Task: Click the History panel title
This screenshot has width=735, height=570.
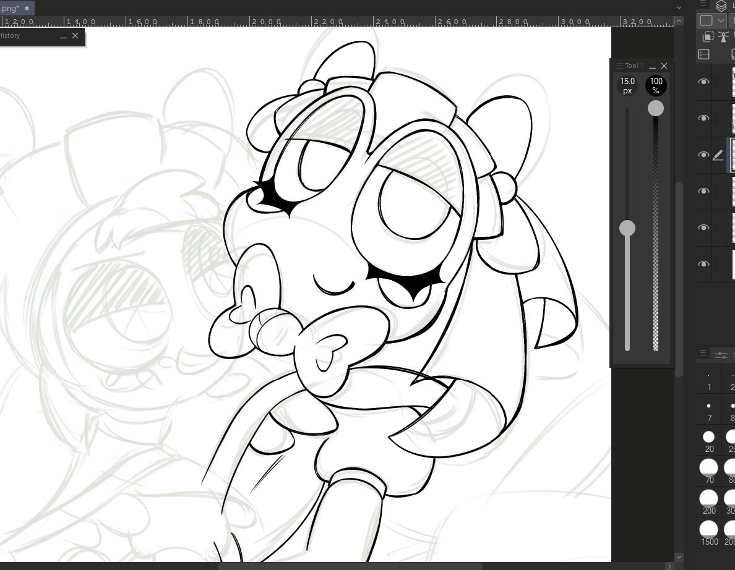Action: pyautogui.click(x=10, y=36)
